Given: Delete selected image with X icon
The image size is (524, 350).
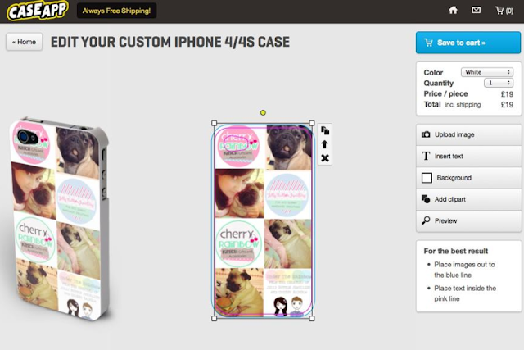Looking at the screenshot, I should pyautogui.click(x=325, y=158).
